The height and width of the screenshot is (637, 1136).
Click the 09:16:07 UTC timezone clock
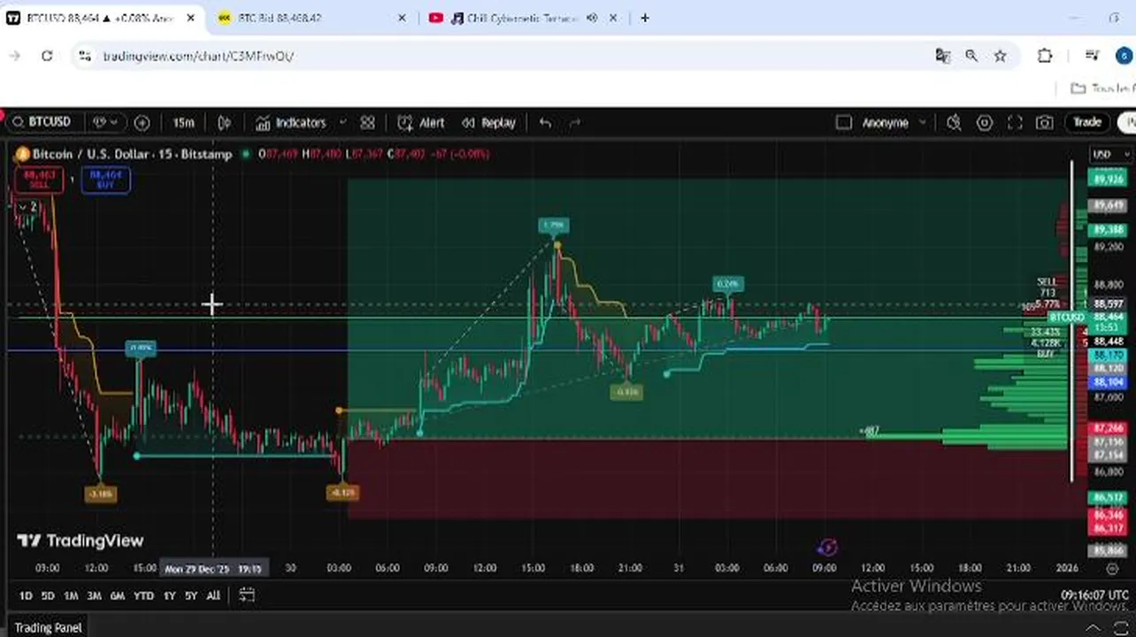pyautogui.click(x=1094, y=595)
